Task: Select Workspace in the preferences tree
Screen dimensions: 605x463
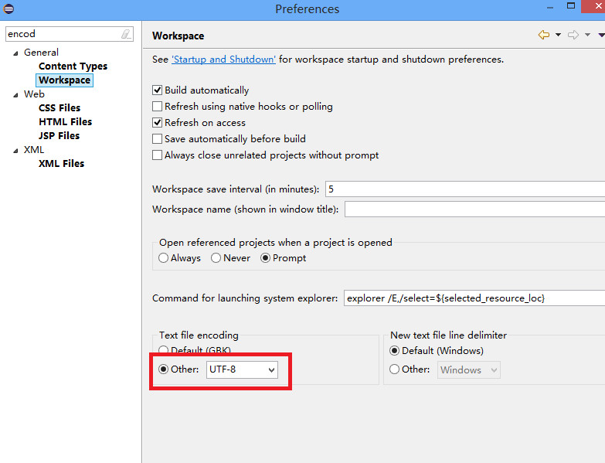Action: 64,80
